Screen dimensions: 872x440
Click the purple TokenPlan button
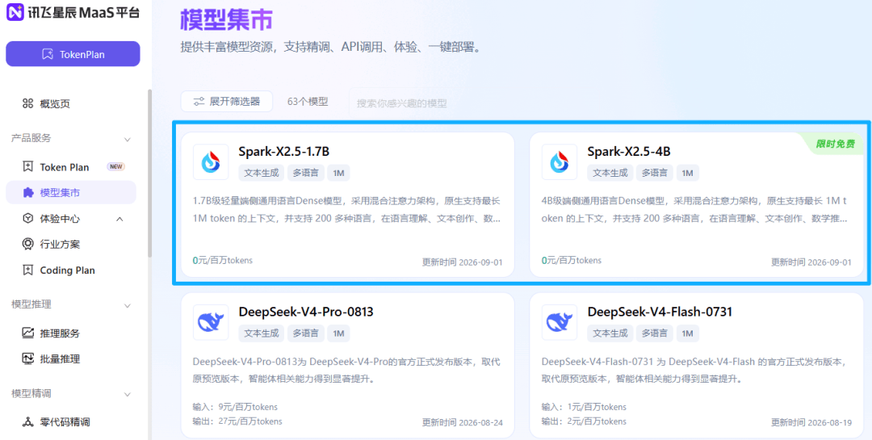[x=73, y=54]
